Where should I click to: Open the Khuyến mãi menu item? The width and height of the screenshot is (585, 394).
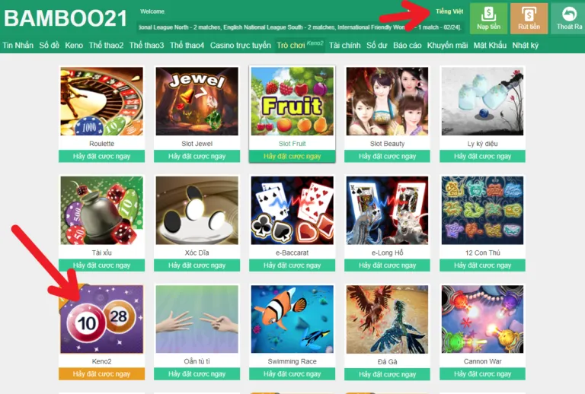(447, 46)
